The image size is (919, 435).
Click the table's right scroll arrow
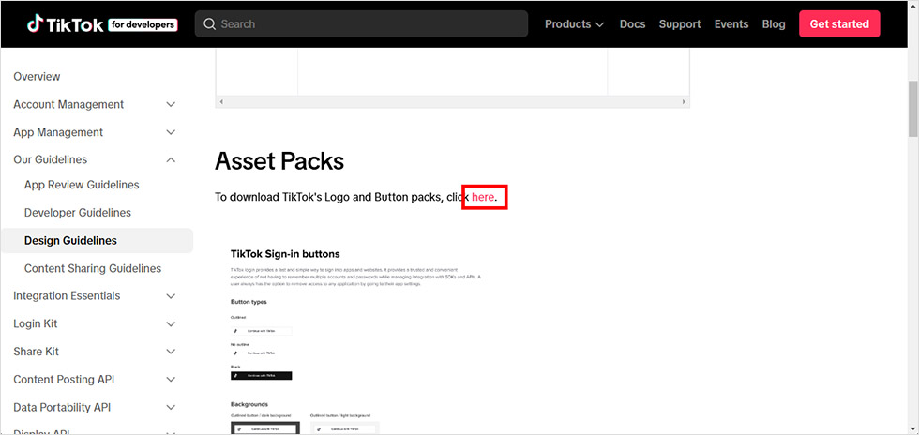pos(684,102)
